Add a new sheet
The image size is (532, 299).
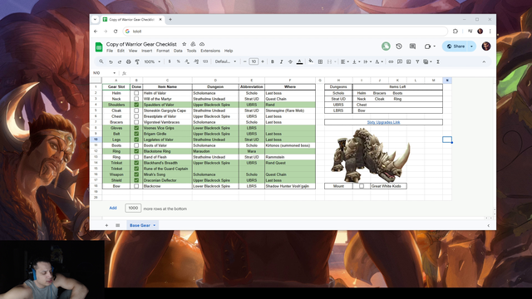[106, 225]
